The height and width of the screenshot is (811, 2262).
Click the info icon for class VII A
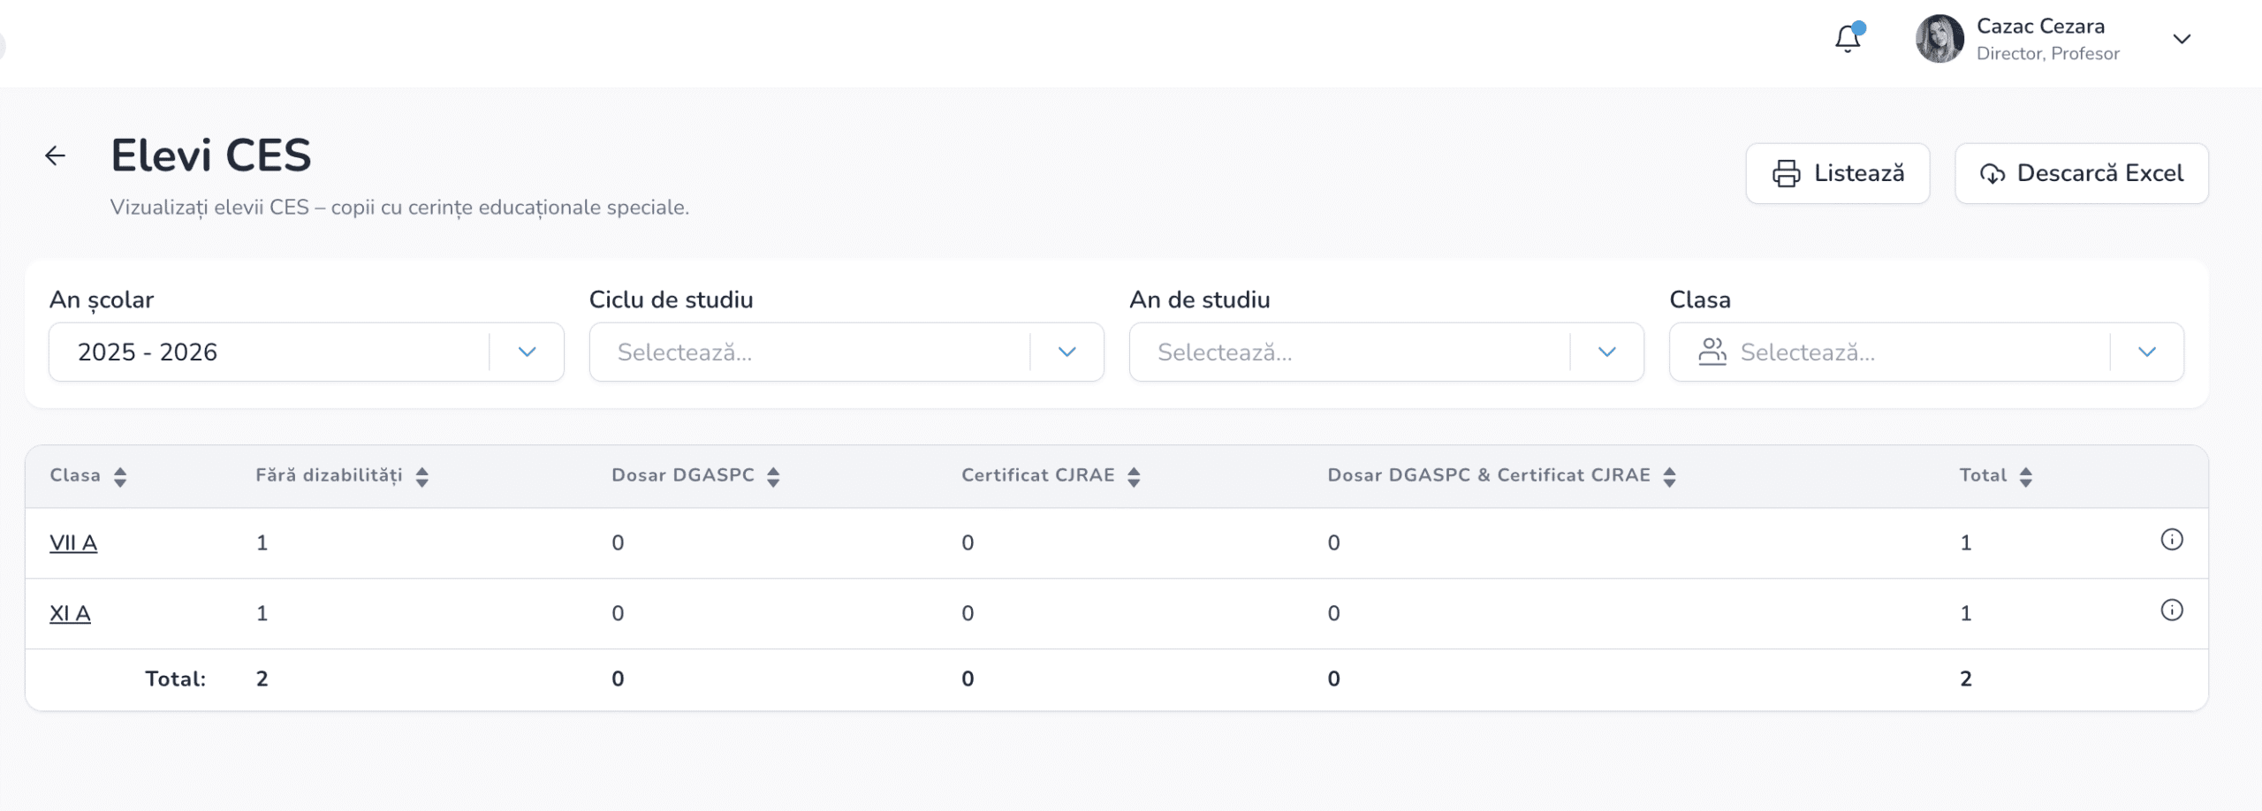2171,540
